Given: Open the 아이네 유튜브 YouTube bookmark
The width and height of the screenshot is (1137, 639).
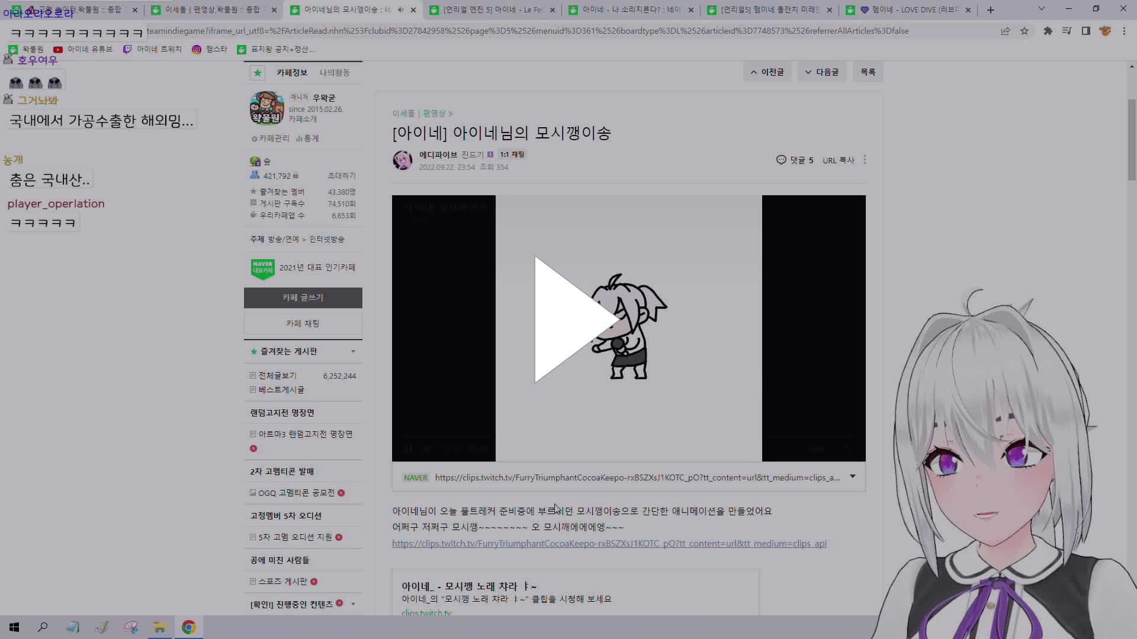Looking at the screenshot, I should pyautogui.click(x=82, y=50).
